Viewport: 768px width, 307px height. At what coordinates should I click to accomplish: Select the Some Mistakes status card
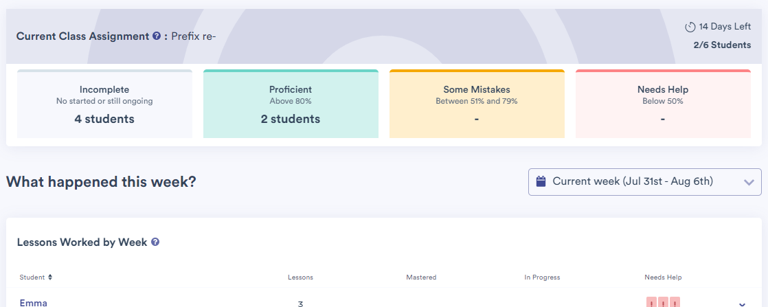(477, 104)
